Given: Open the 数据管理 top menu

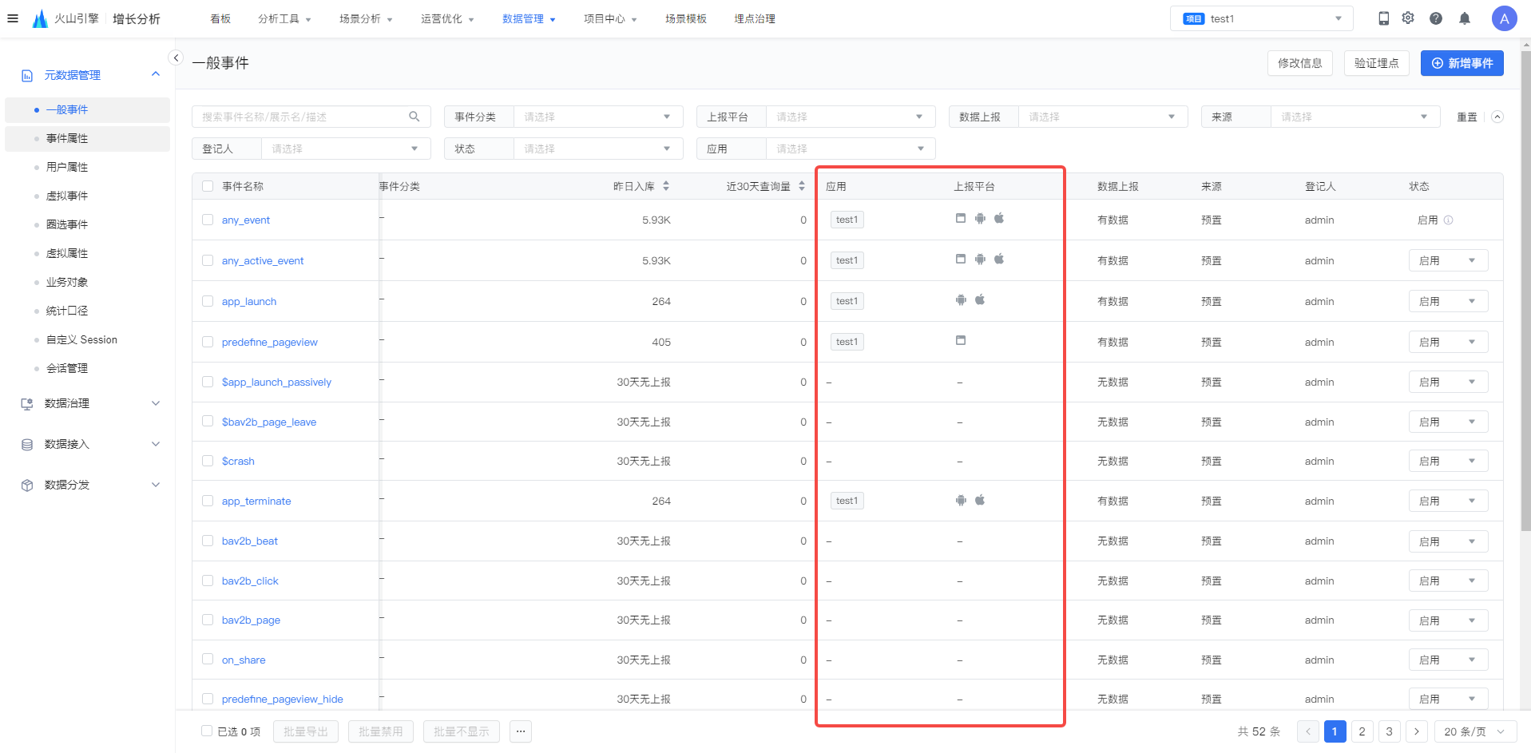Looking at the screenshot, I should tap(529, 18).
